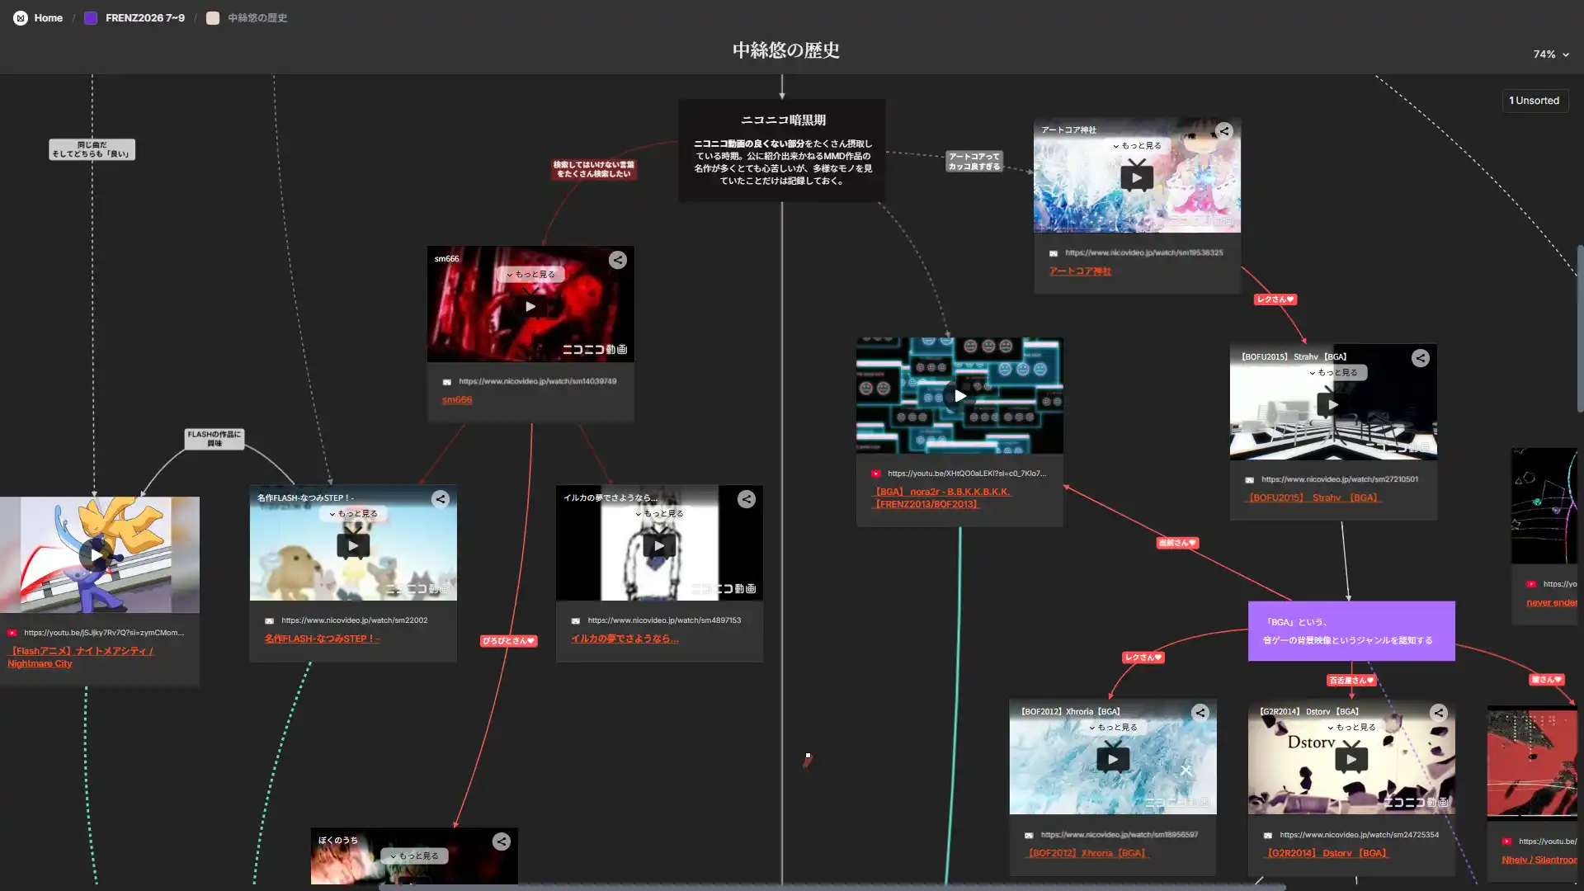Click the horizontal scrollbar at bottom
1584x891 pixels.
pos(832,888)
